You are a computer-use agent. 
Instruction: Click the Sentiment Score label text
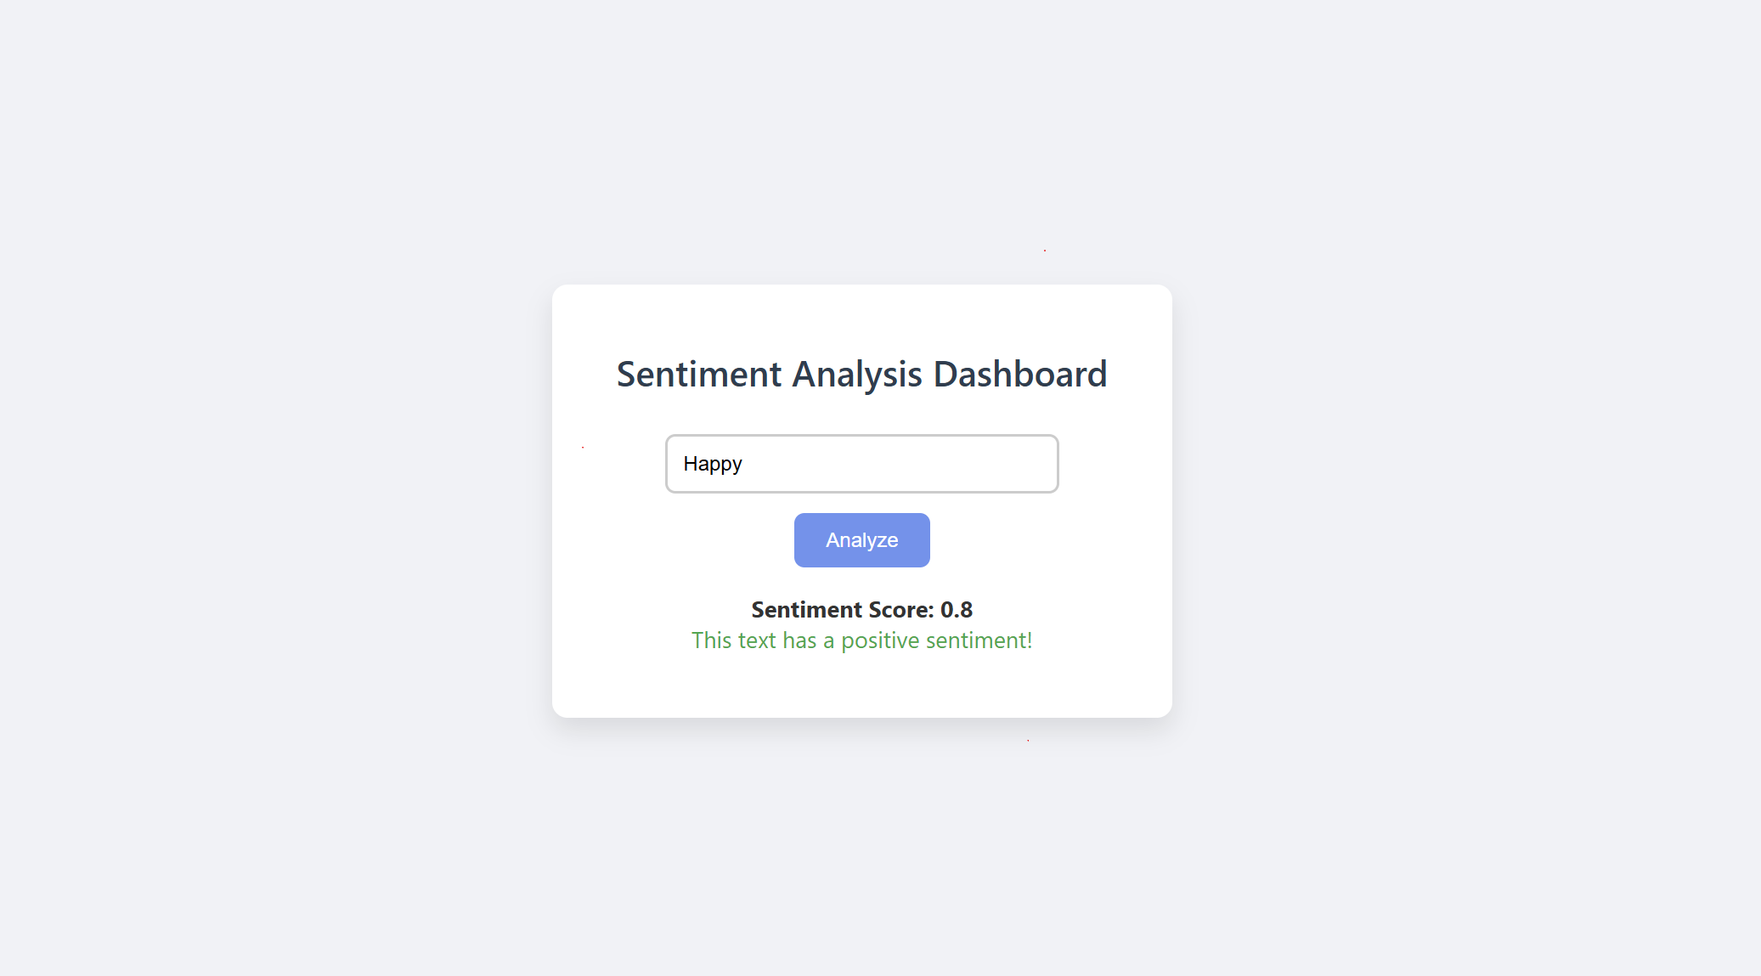pos(842,610)
